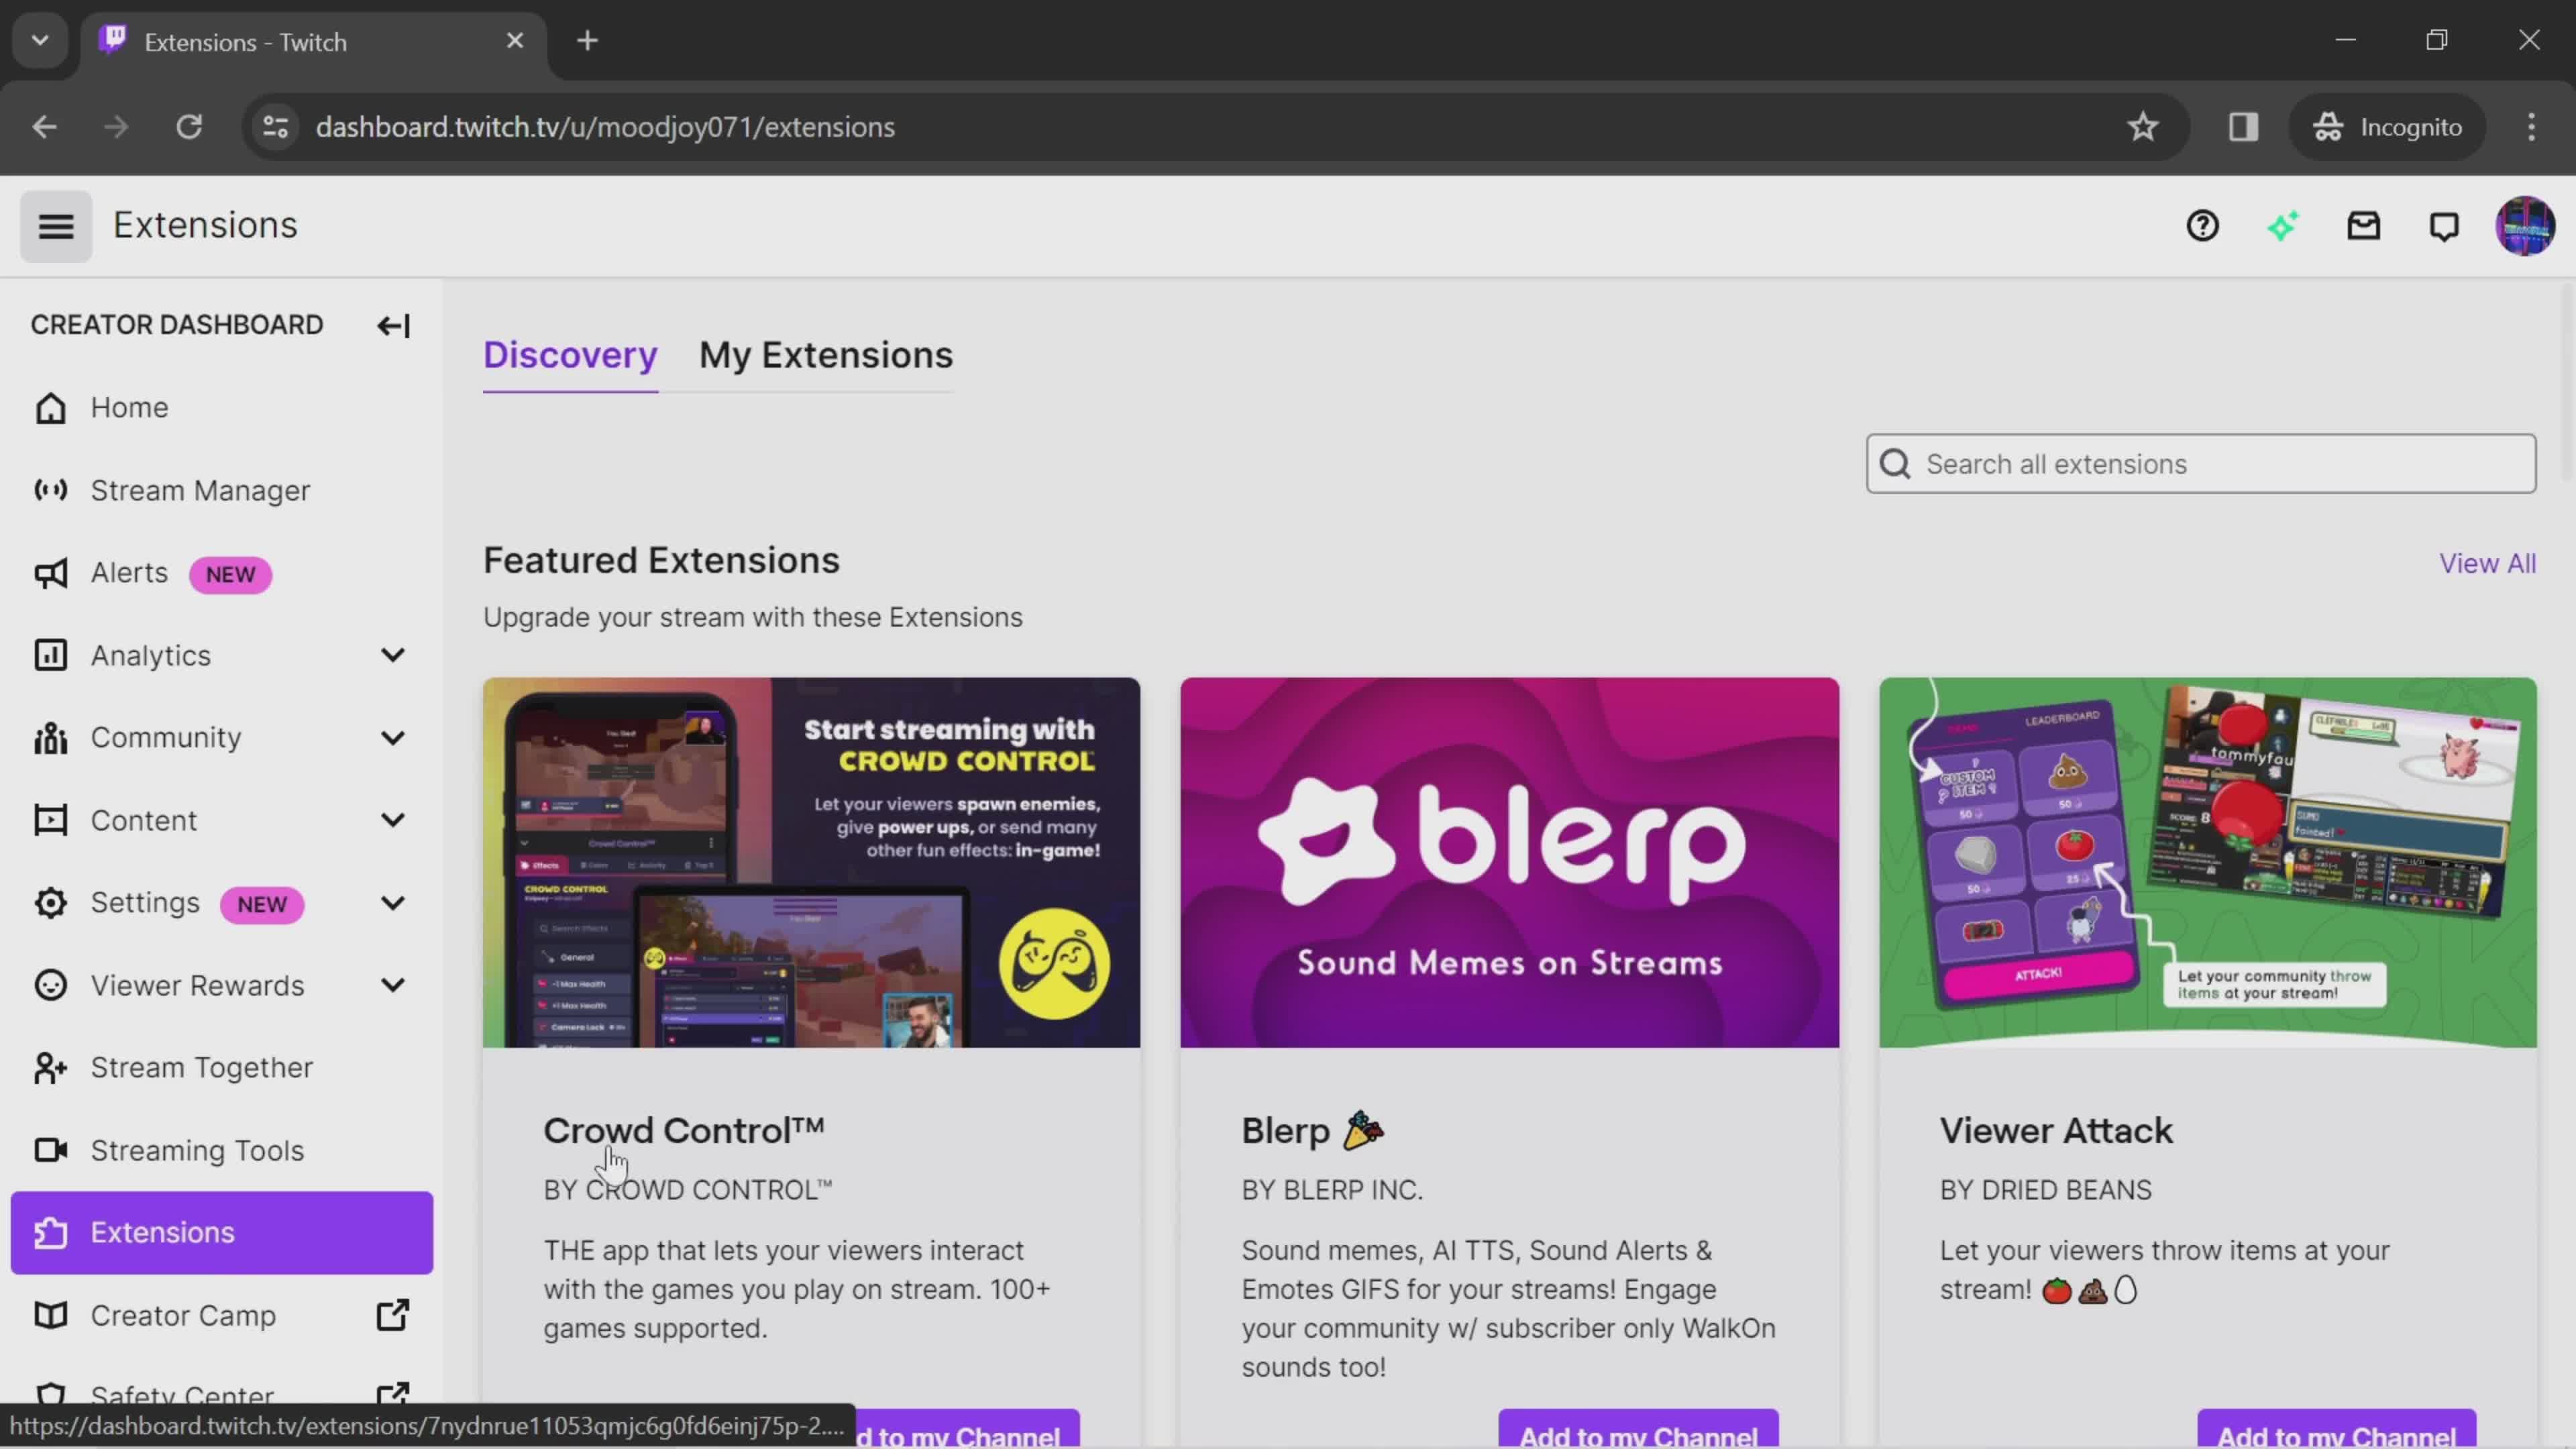Open the Crowd Control™ title link
The width and height of the screenshot is (2576, 1449).
pyautogui.click(x=684, y=1131)
